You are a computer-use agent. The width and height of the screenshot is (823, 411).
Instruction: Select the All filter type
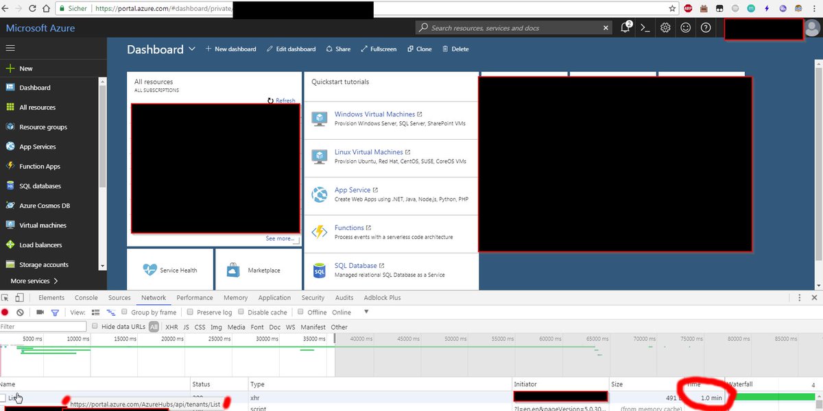tap(154, 327)
